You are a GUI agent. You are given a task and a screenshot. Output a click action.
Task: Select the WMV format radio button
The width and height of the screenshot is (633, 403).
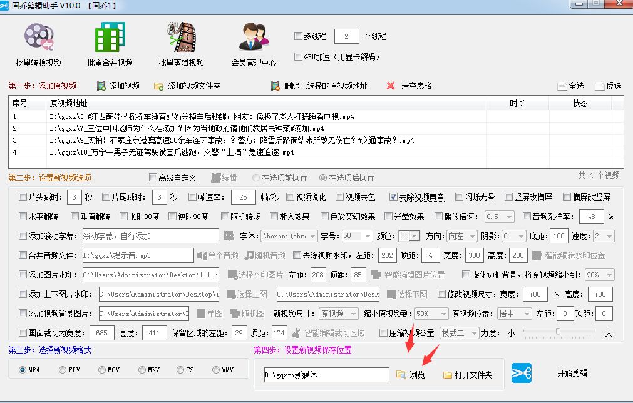click(216, 369)
